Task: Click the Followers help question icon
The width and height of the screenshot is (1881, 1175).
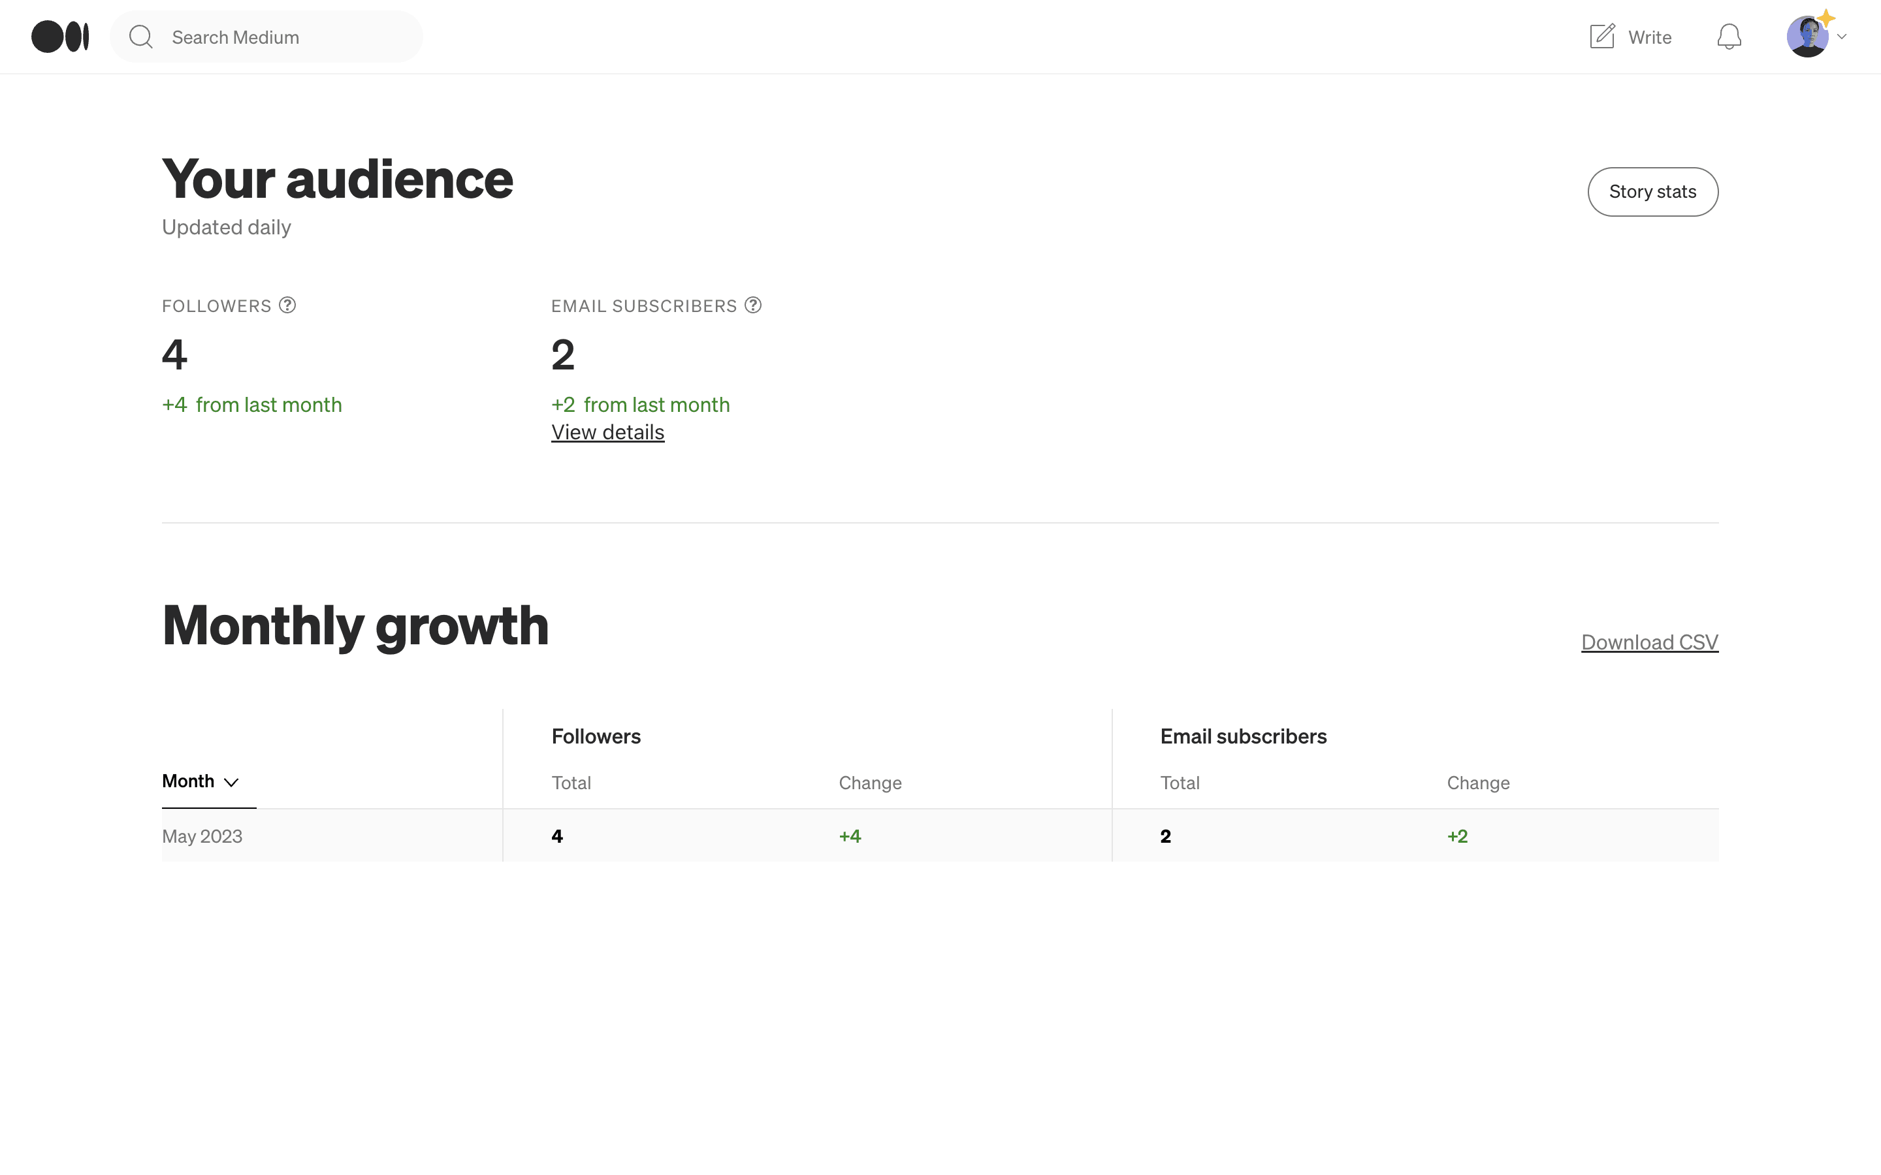Action: 287,305
